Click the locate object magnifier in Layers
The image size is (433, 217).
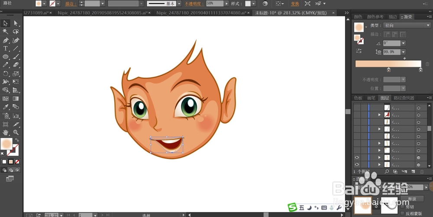click(x=387, y=172)
